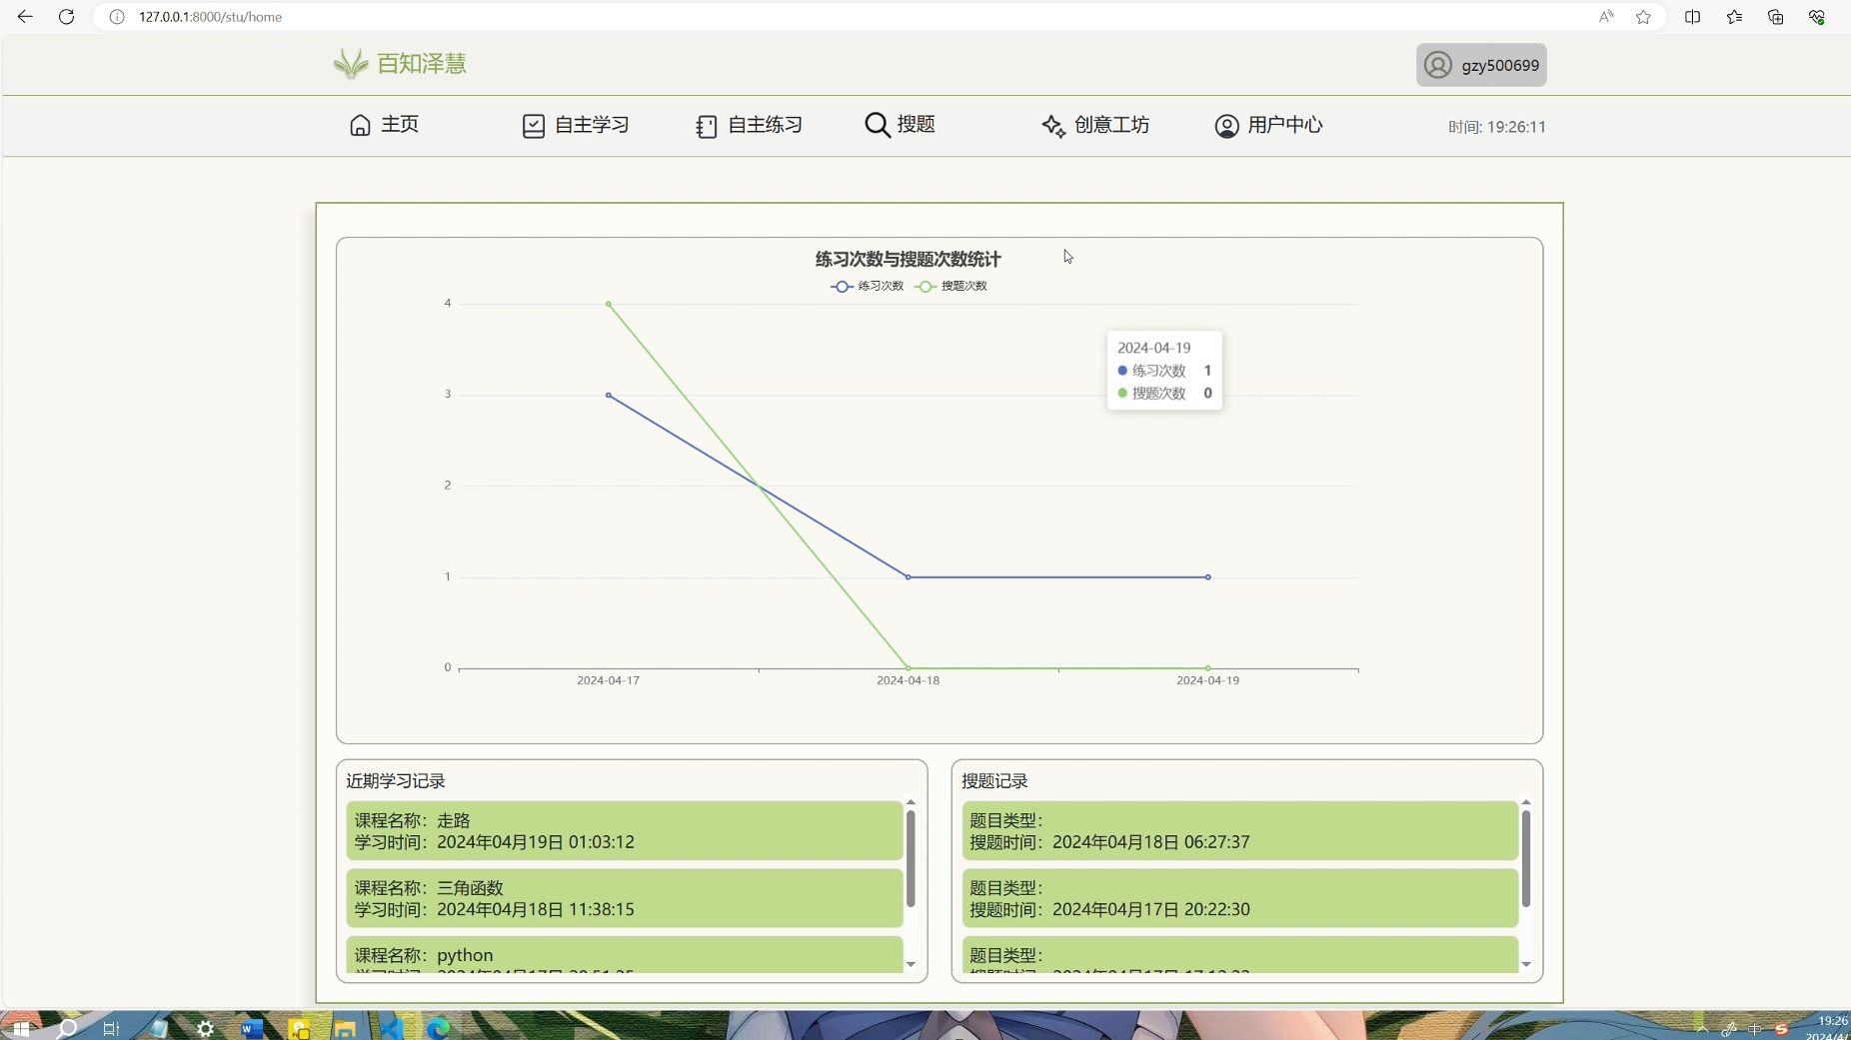Open Word from the taskbar

(252, 1028)
